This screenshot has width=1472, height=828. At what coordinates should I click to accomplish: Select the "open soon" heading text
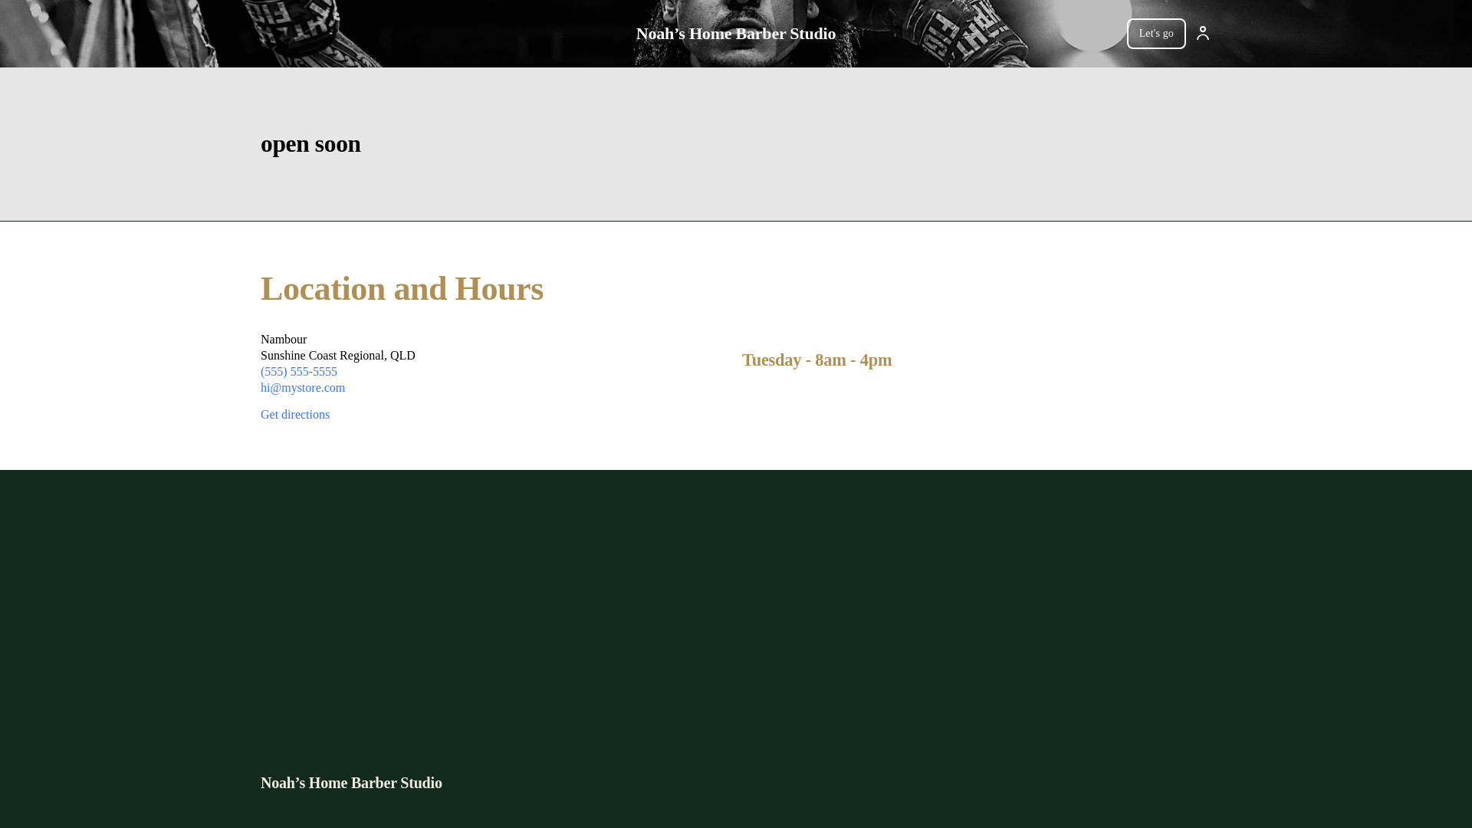point(310,143)
